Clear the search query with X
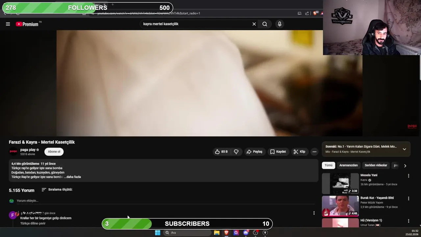 coord(254,24)
